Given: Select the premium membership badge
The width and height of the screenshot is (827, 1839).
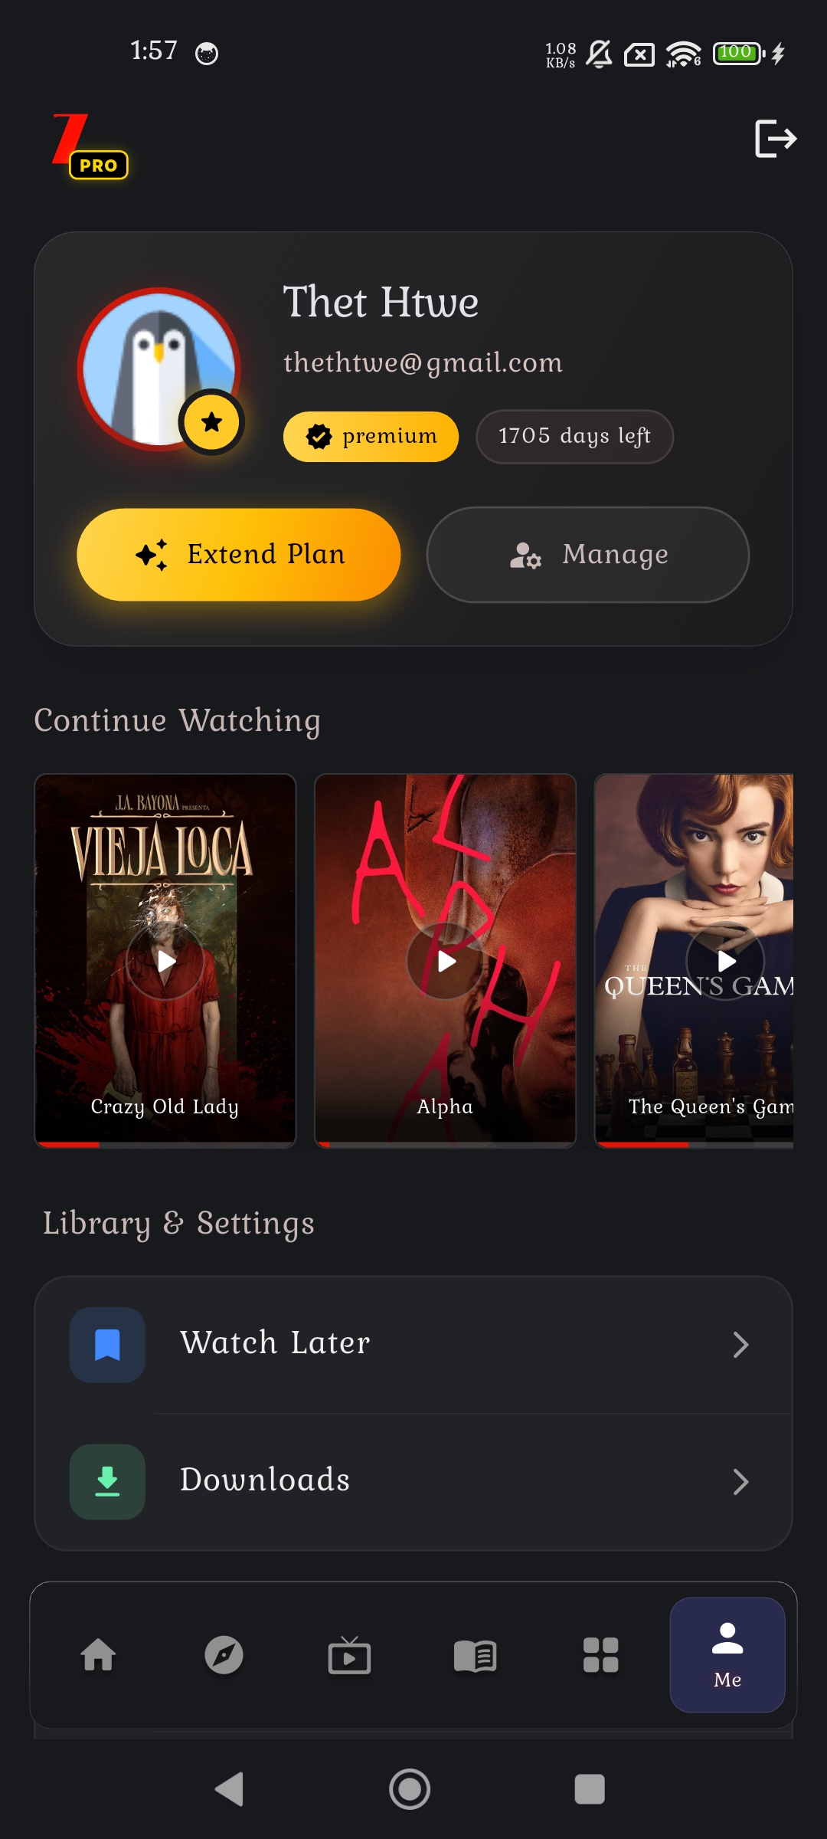Looking at the screenshot, I should (370, 436).
